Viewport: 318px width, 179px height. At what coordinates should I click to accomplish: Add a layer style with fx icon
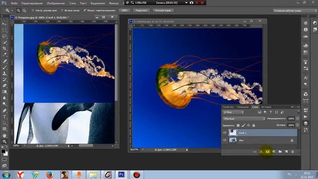click(261, 152)
